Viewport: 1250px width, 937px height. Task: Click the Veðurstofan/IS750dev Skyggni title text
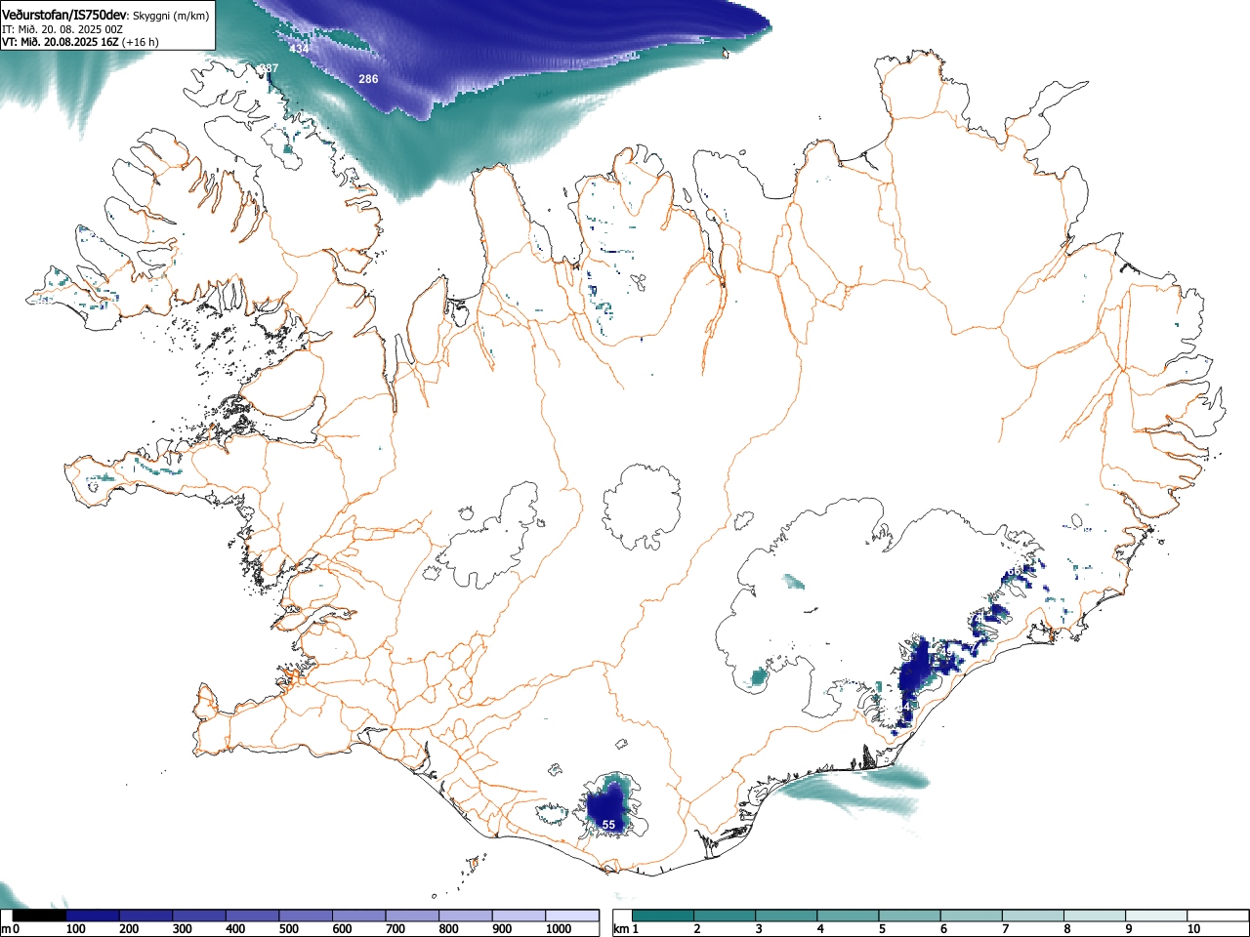click(105, 15)
